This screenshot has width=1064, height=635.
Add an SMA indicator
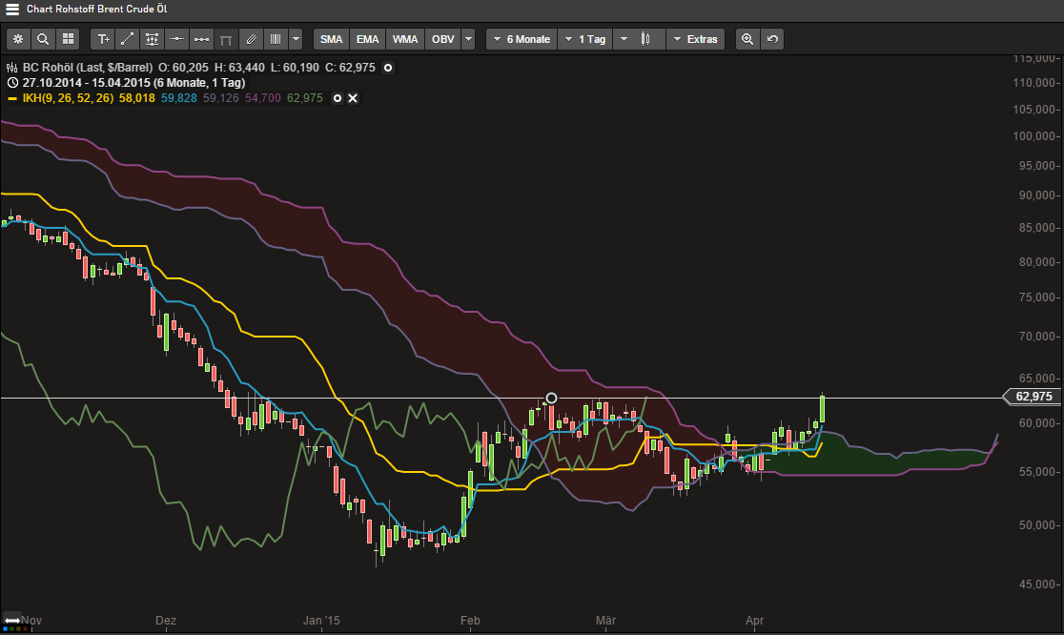pyautogui.click(x=331, y=38)
